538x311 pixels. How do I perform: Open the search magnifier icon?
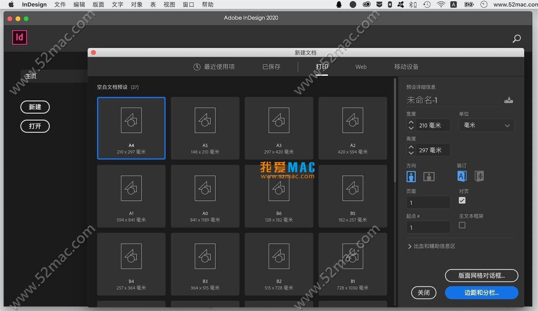[516, 39]
